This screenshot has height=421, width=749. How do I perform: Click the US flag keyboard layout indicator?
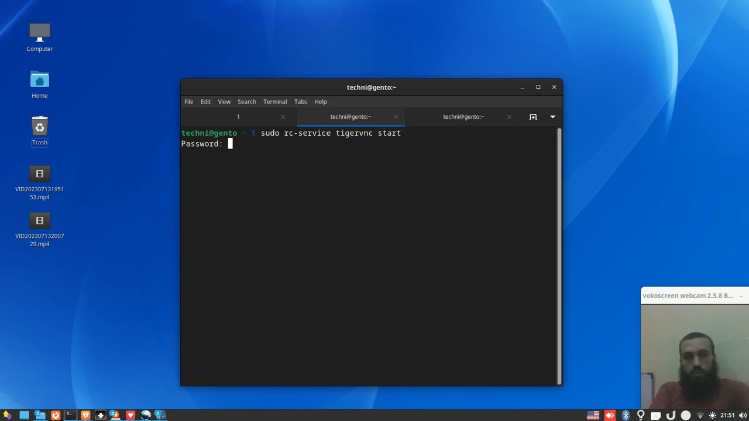(x=593, y=416)
